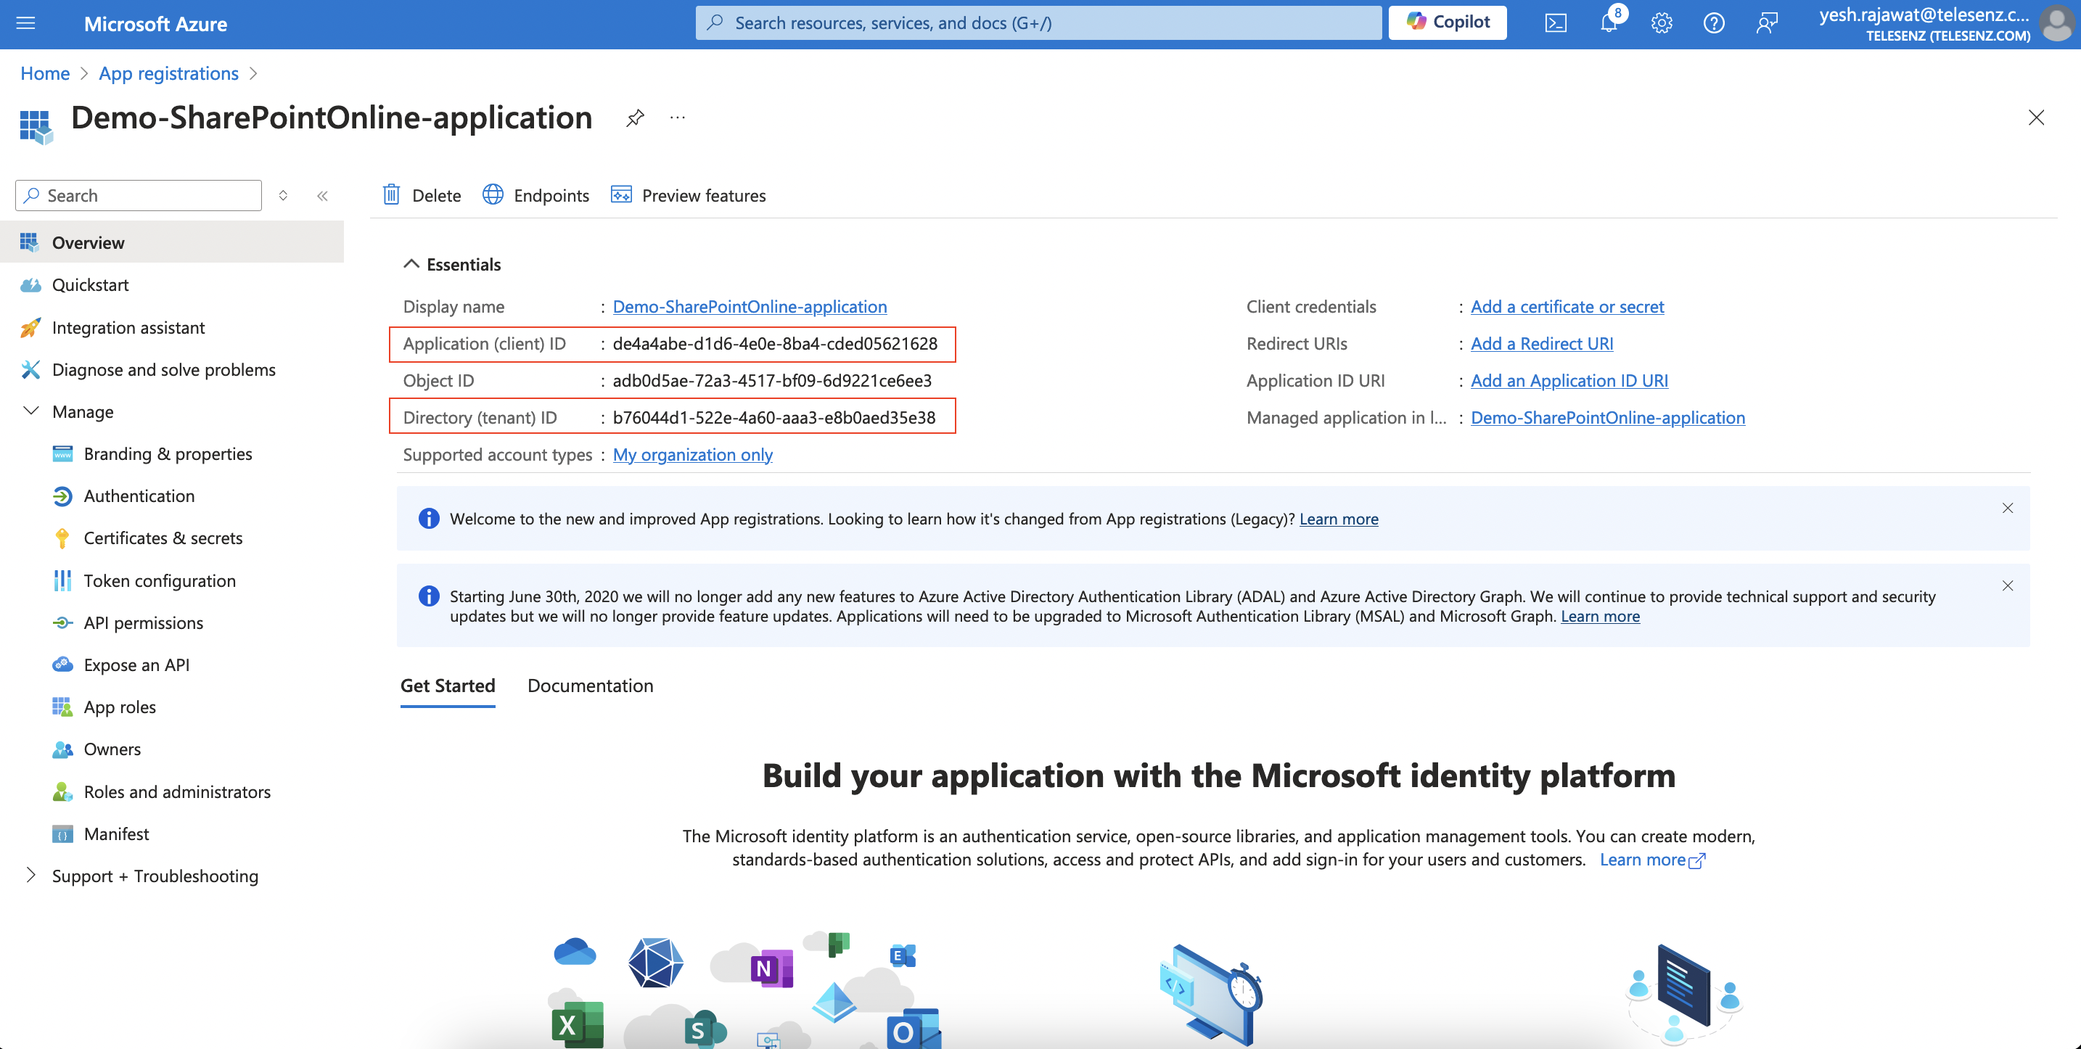This screenshot has width=2081, height=1049.
Task: Click Learn more in welcome banner
Action: pyautogui.click(x=1339, y=519)
